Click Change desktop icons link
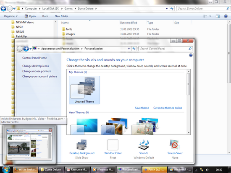The image size is (231, 173). pos(36,66)
